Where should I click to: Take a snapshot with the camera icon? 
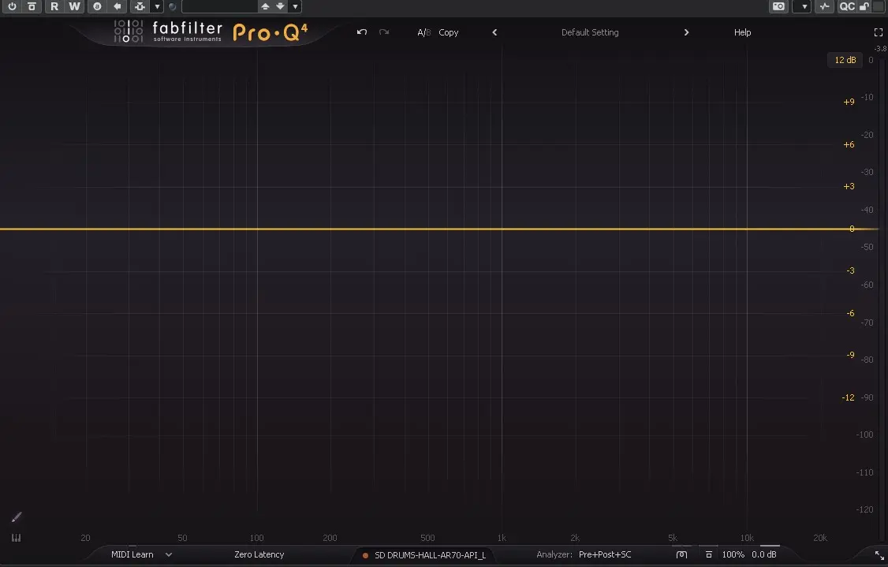point(778,6)
